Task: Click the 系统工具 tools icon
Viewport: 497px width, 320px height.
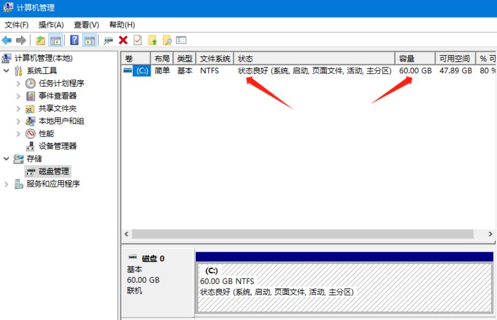Action: tap(18, 71)
